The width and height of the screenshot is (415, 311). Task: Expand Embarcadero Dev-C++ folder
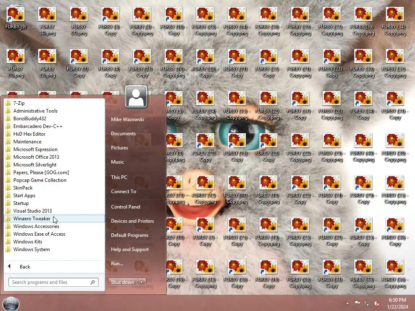[x=54, y=126]
